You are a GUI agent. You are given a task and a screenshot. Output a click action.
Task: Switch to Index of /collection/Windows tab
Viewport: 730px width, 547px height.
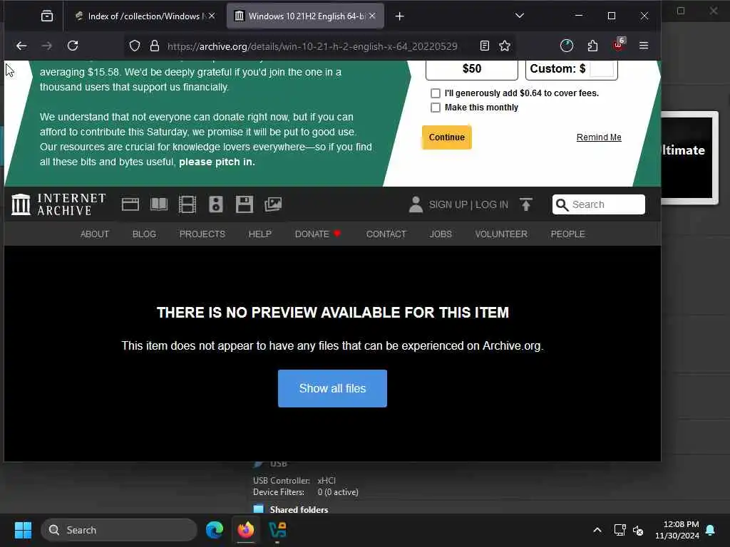[144, 16]
